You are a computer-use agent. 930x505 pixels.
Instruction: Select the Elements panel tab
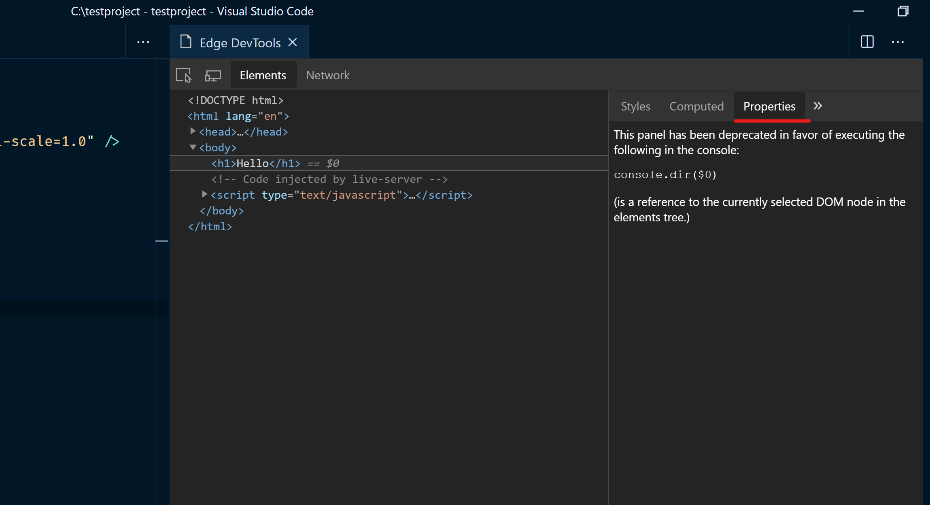point(263,75)
